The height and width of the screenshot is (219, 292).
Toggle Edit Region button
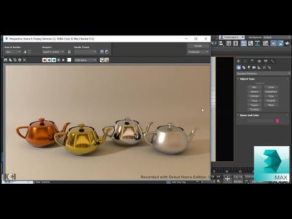click(x=25, y=52)
